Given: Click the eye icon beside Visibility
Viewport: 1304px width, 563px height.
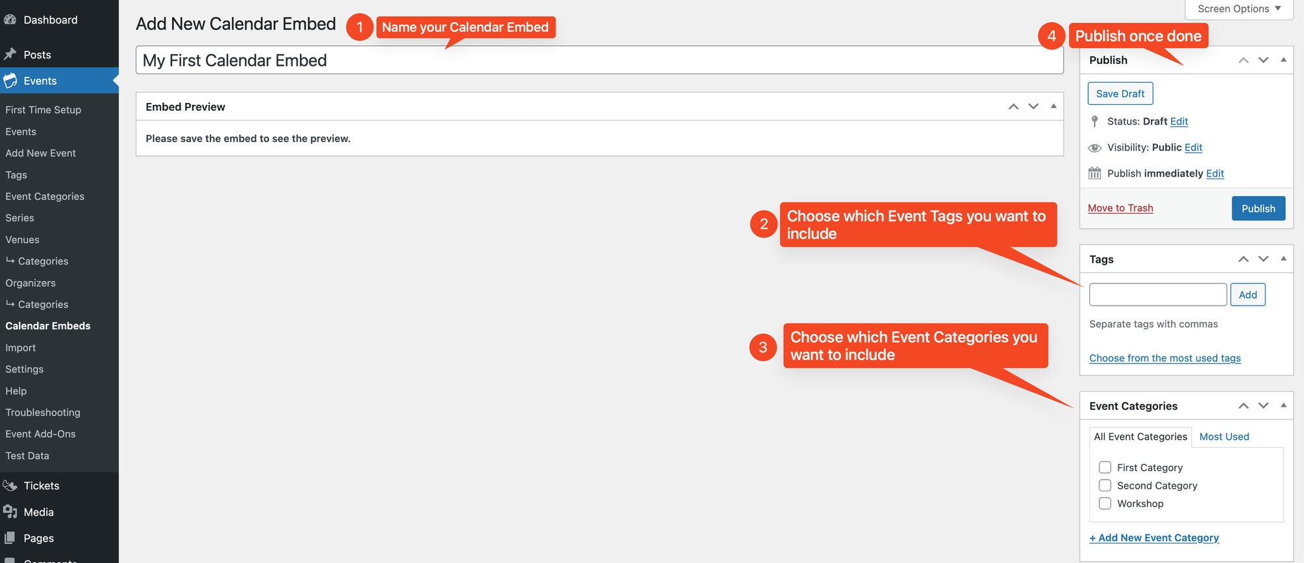Looking at the screenshot, I should point(1095,148).
